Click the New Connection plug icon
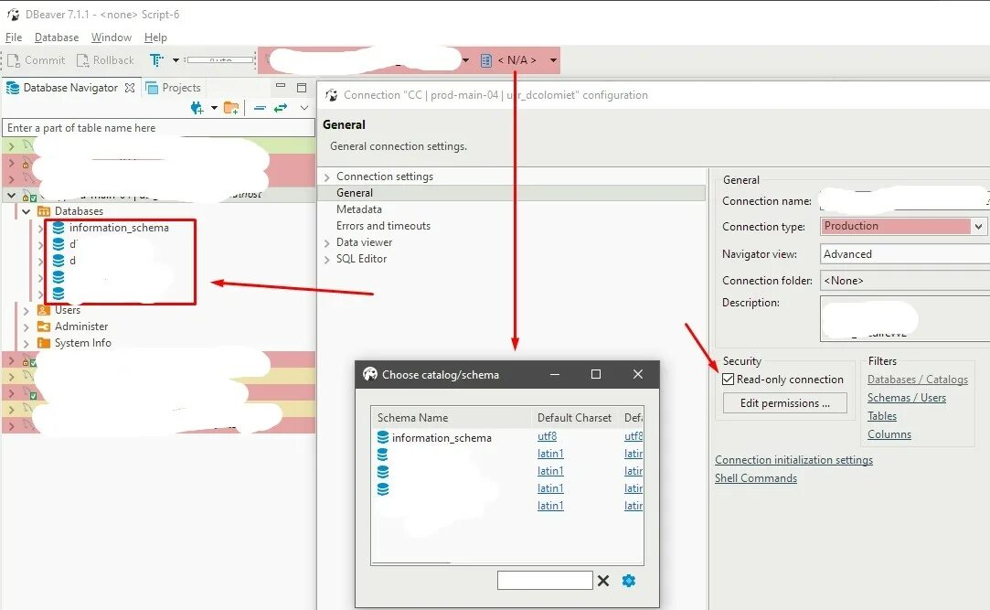This screenshot has height=610, width=990. [197, 108]
